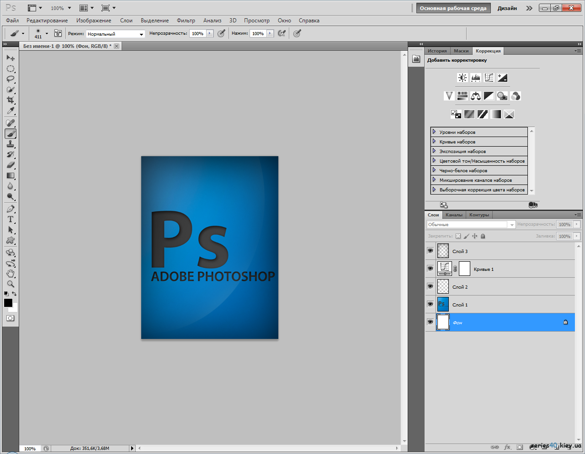The height and width of the screenshot is (454, 585).
Task: Click the foreground color swatch
Action: click(8, 302)
